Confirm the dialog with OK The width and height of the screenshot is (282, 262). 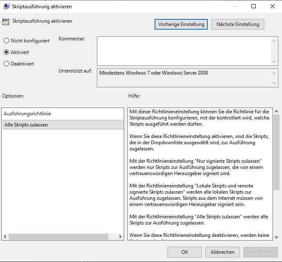coord(185,252)
